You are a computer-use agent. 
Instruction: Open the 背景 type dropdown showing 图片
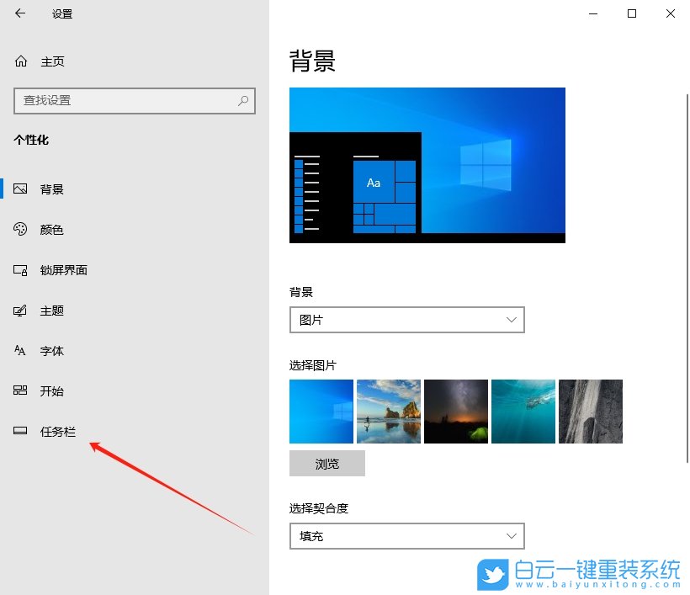coord(406,320)
